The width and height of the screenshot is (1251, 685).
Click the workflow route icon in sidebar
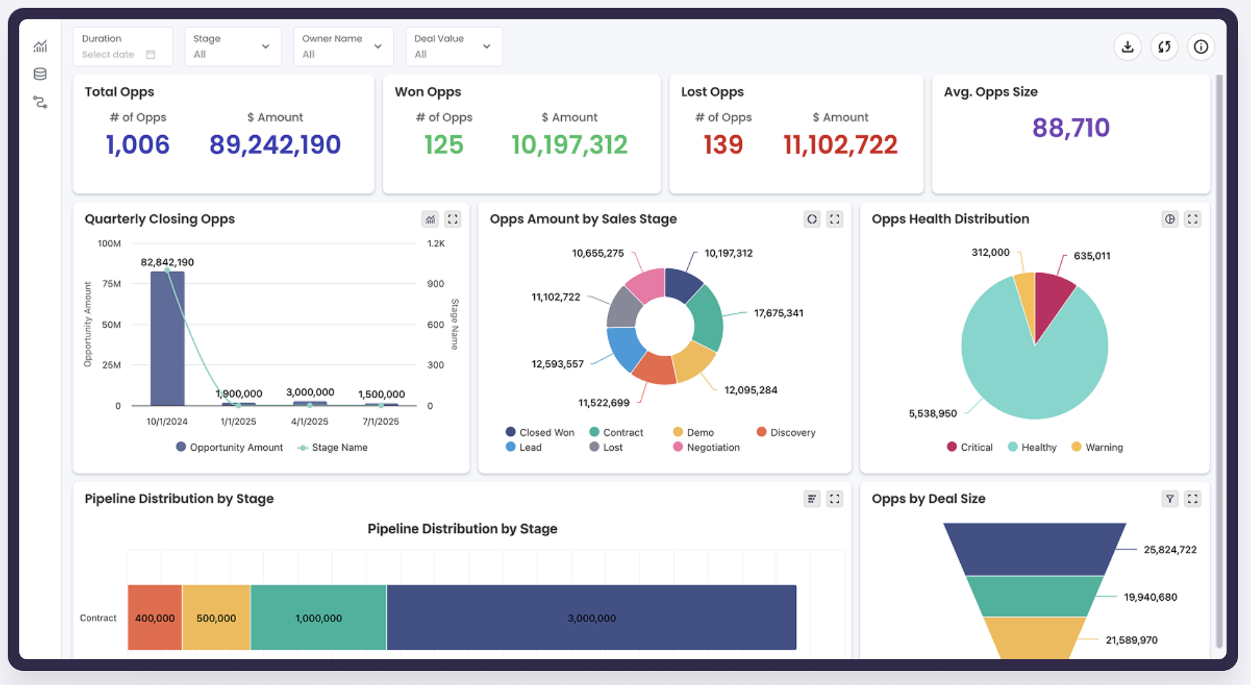pyautogui.click(x=40, y=102)
